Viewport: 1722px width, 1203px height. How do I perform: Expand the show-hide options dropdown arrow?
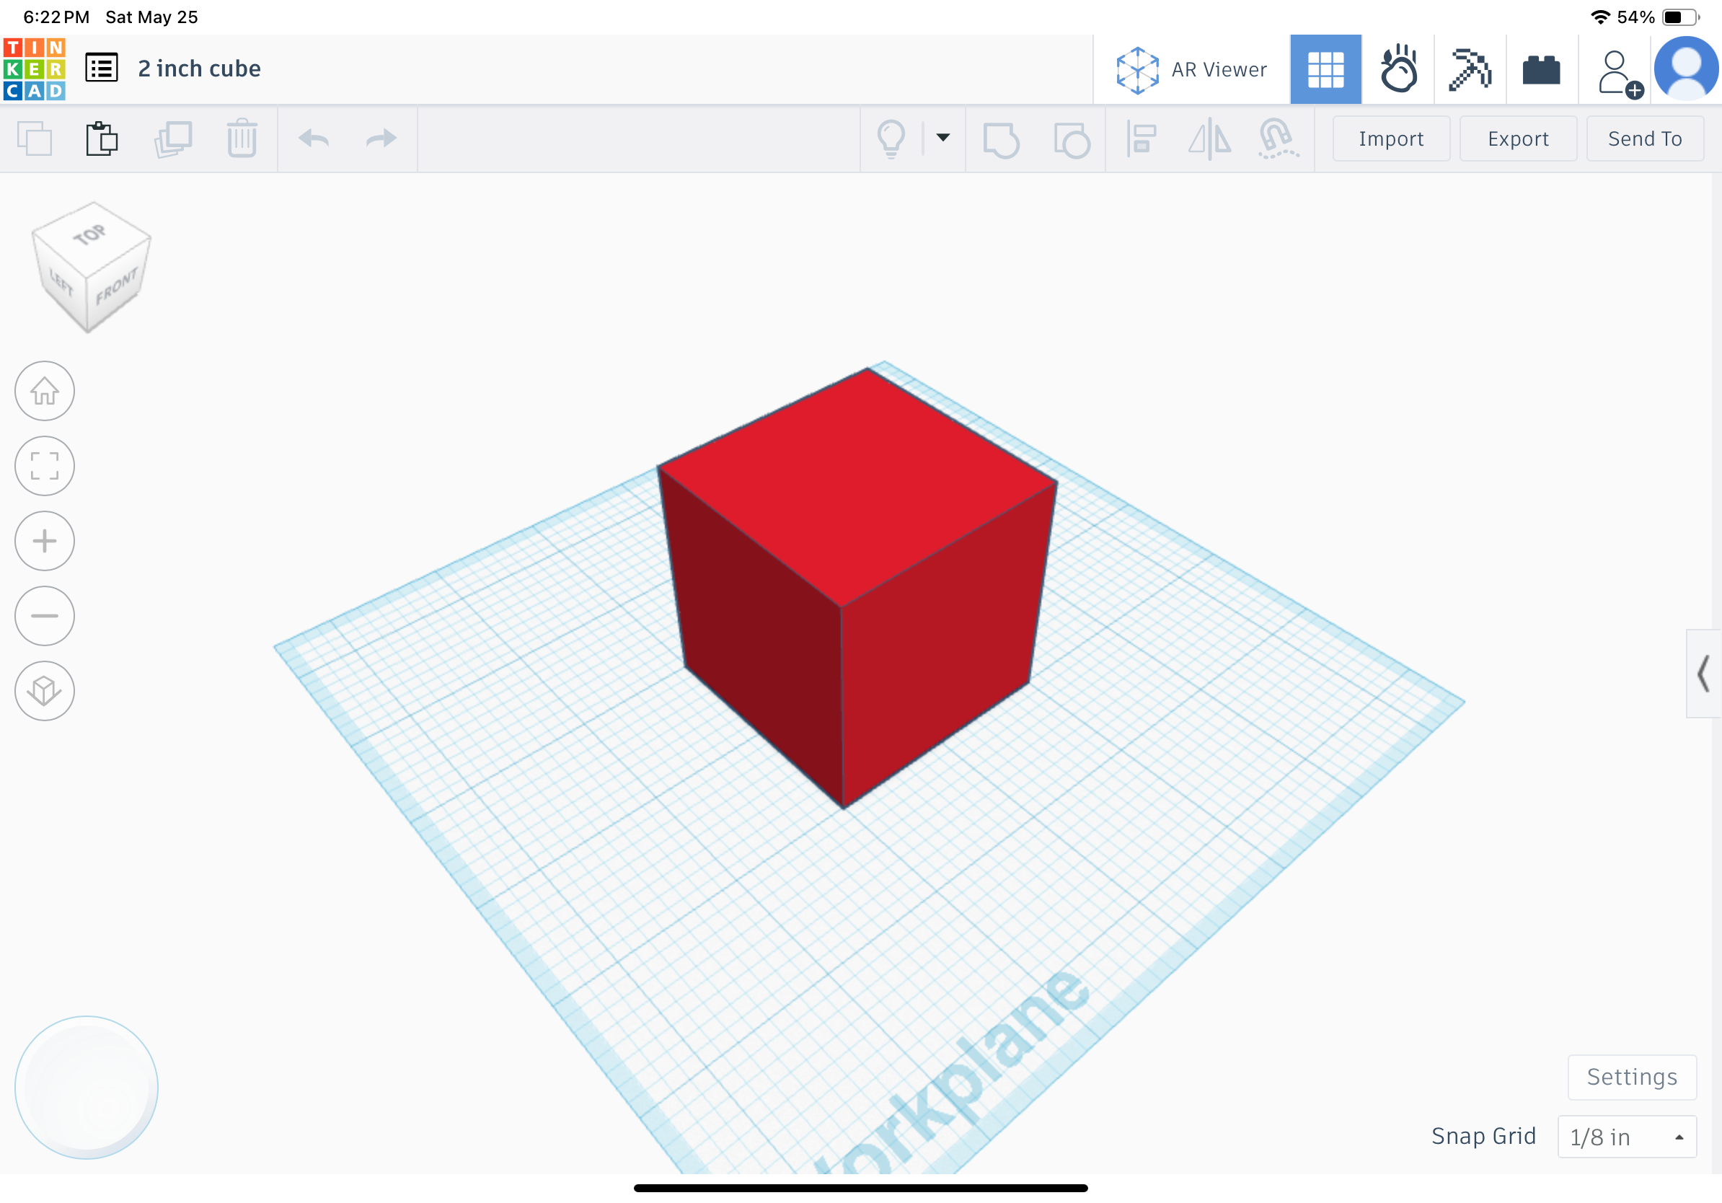pyautogui.click(x=941, y=138)
